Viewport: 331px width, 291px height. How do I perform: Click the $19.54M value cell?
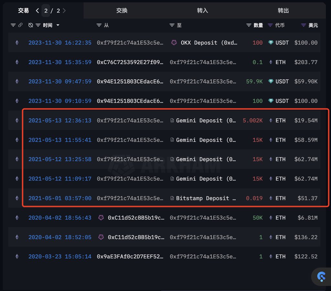[306, 120]
